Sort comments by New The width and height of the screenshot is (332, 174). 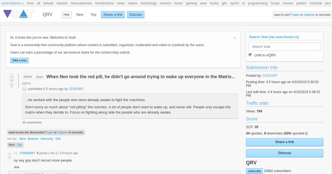click(x=22, y=139)
